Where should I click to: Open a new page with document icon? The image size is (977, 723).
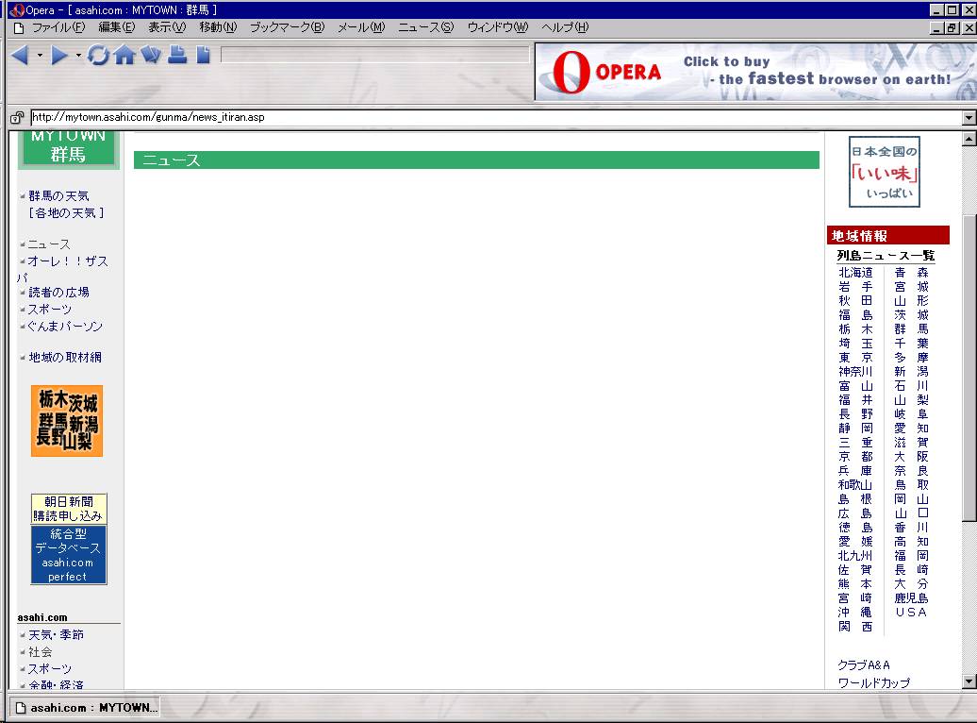(x=203, y=56)
